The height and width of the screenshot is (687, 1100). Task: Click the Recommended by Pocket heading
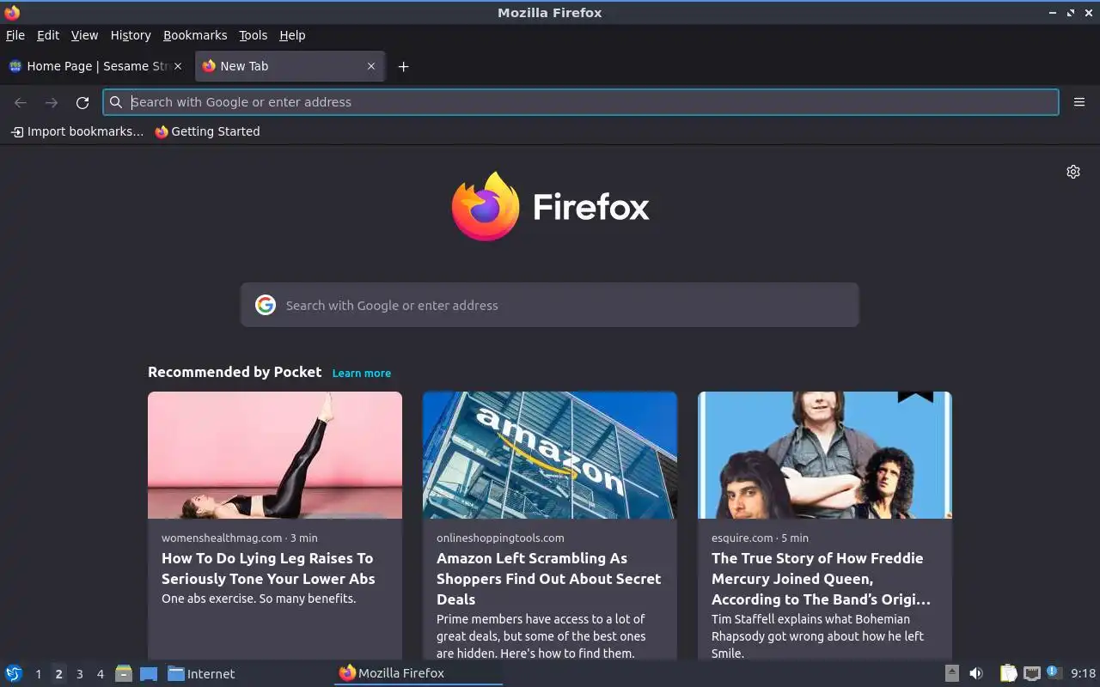pyautogui.click(x=235, y=372)
